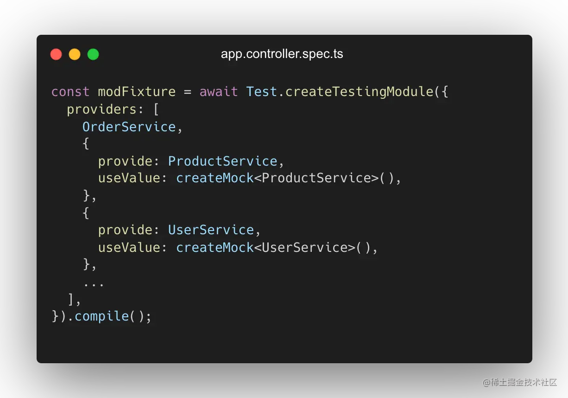Click the word modFixture
Image resolution: width=568 pixels, height=398 pixels.
point(137,91)
